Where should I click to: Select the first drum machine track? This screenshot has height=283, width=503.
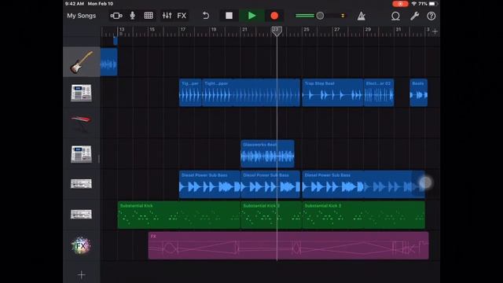point(82,93)
